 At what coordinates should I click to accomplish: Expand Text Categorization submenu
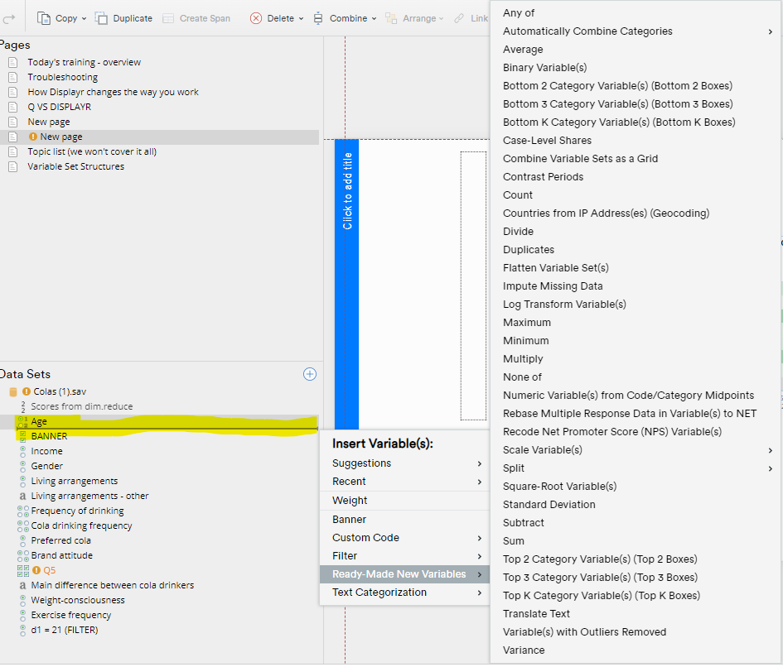(x=480, y=593)
